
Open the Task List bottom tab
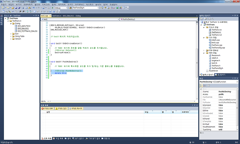58,138
